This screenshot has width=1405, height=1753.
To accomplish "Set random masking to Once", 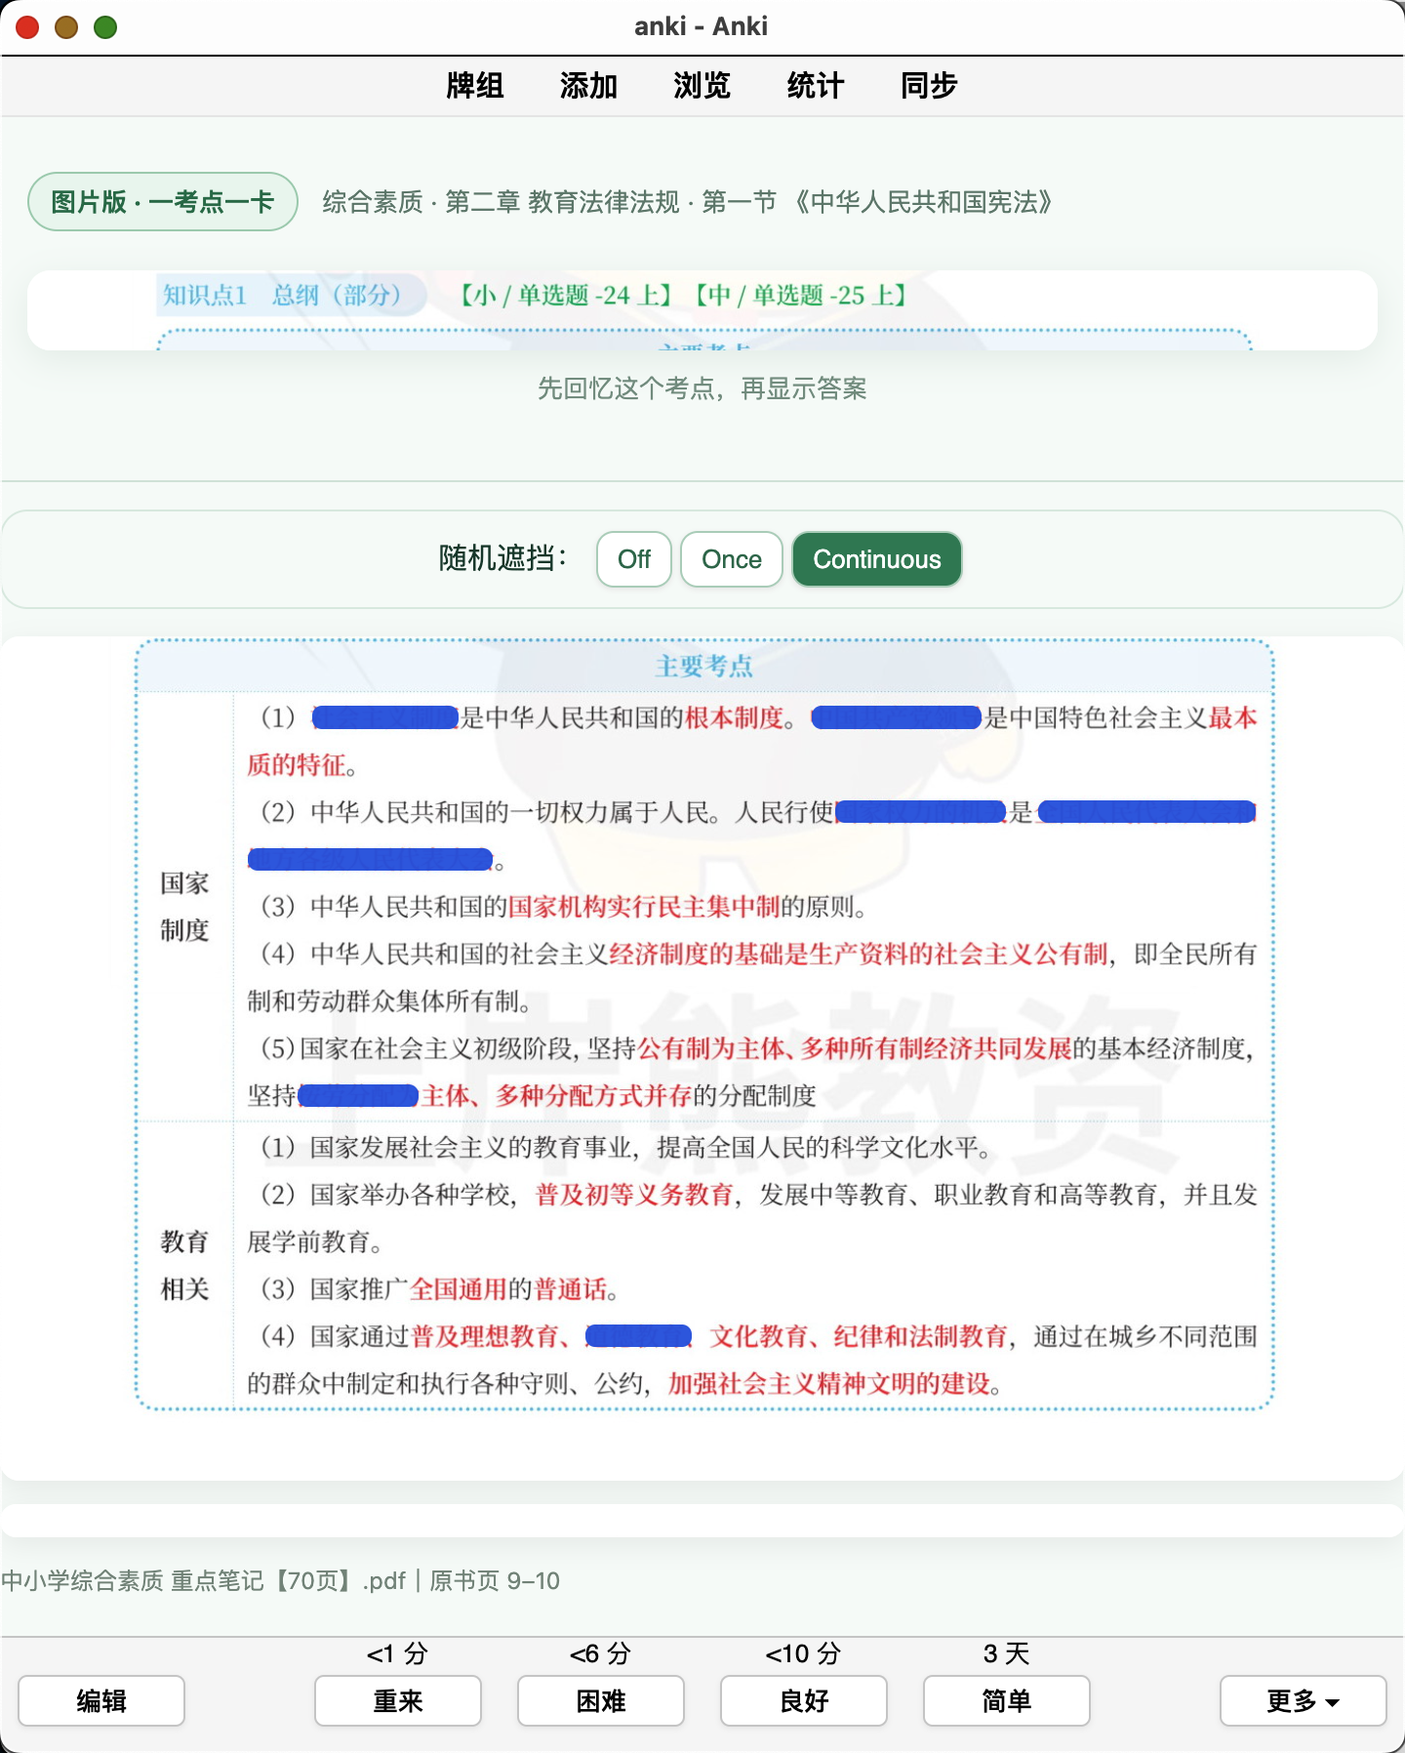I will pyautogui.click(x=732, y=559).
